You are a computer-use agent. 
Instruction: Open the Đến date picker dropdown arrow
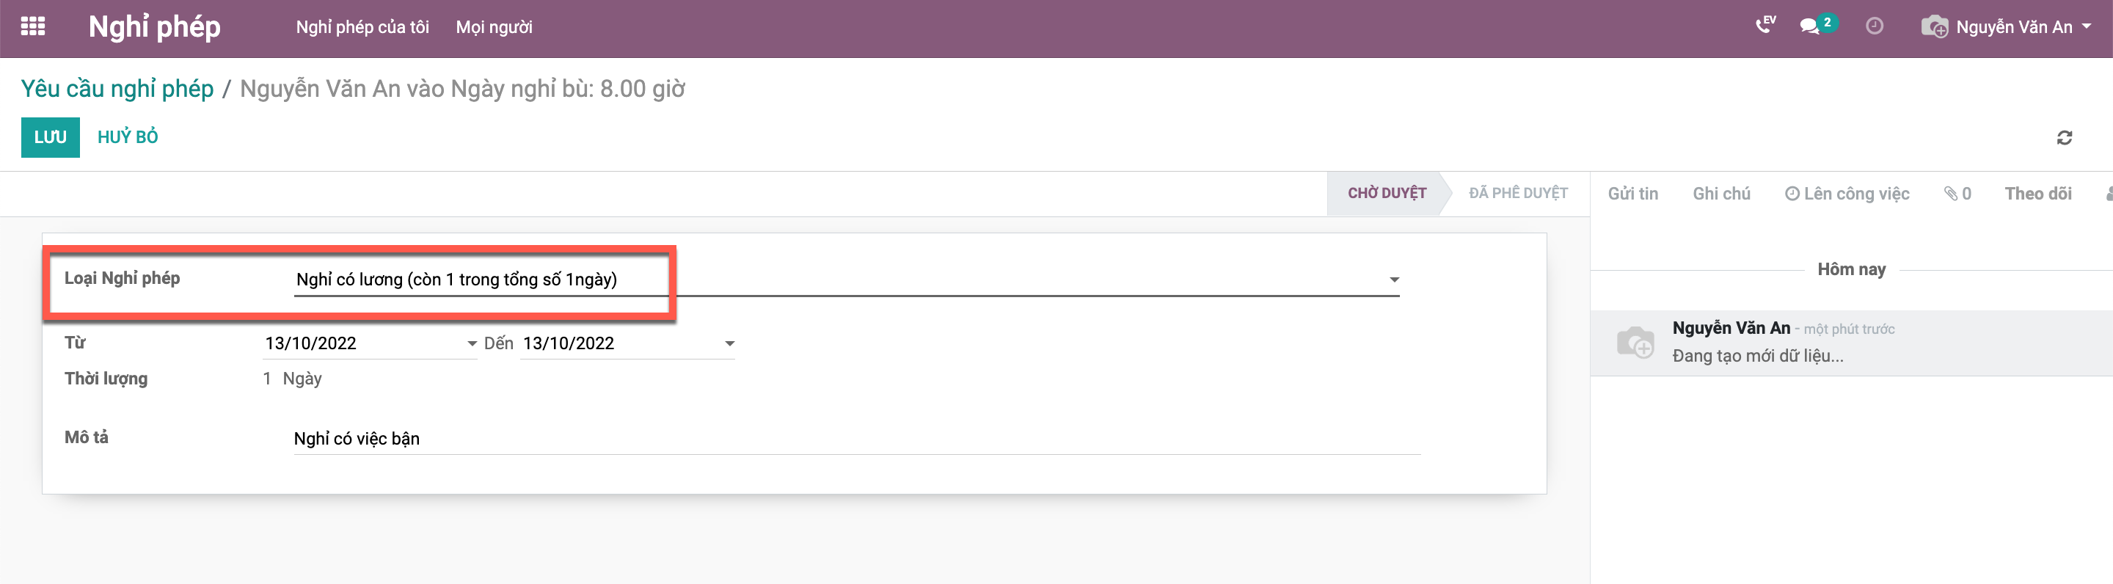pyautogui.click(x=729, y=343)
